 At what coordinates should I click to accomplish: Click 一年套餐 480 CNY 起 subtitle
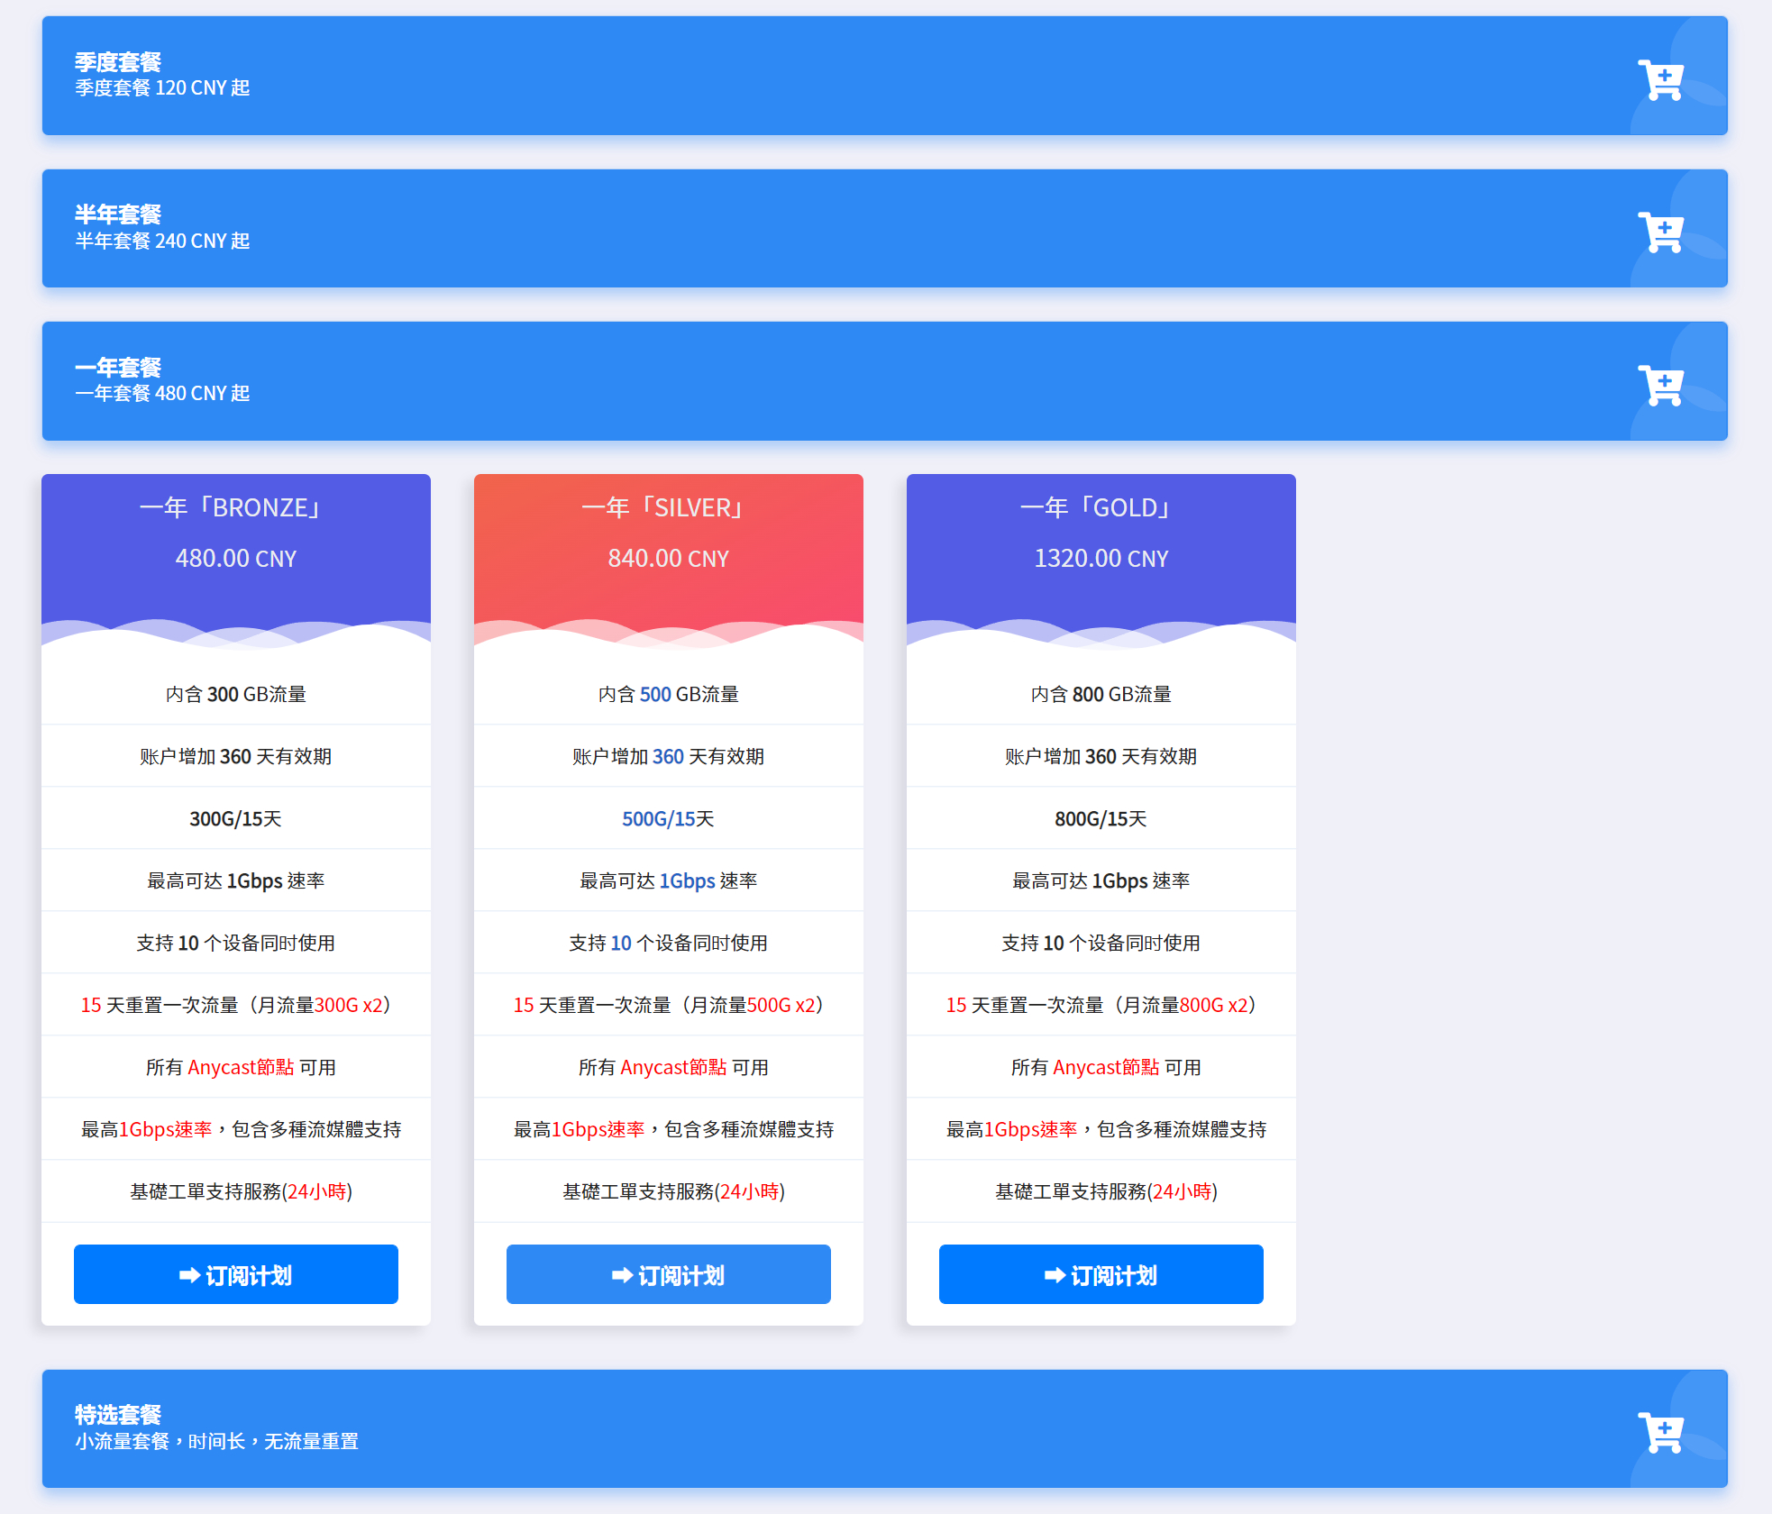tap(162, 394)
